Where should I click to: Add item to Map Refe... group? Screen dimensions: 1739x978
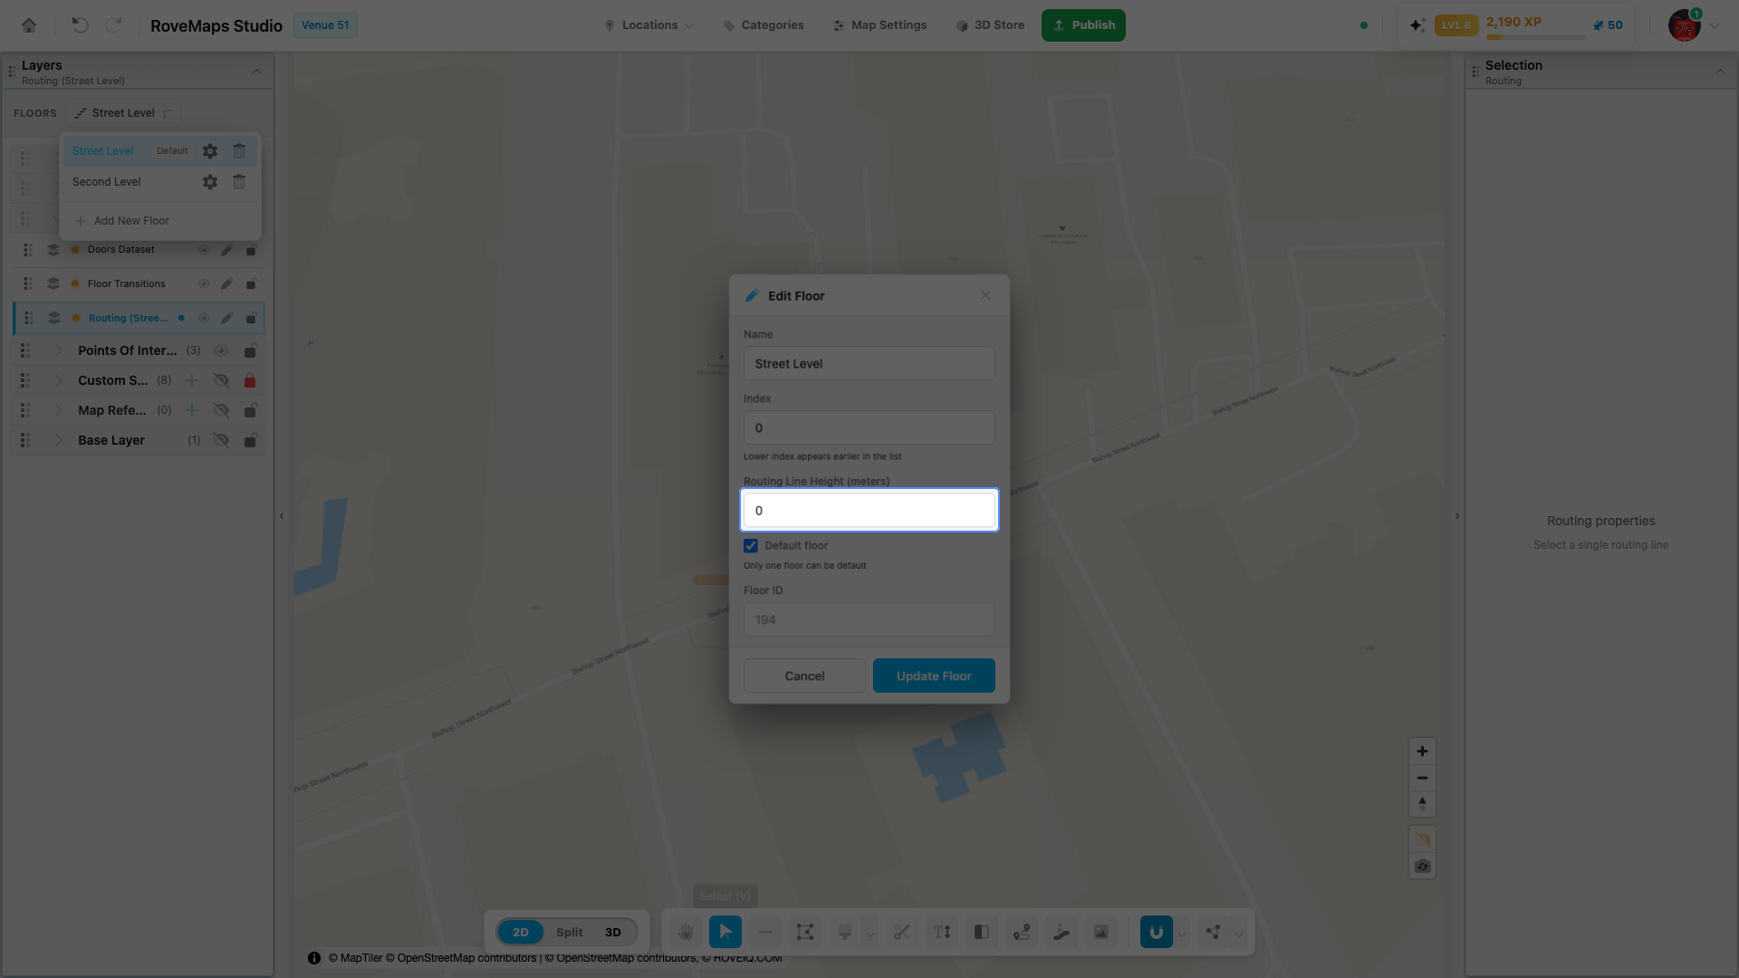pyautogui.click(x=192, y=410)
